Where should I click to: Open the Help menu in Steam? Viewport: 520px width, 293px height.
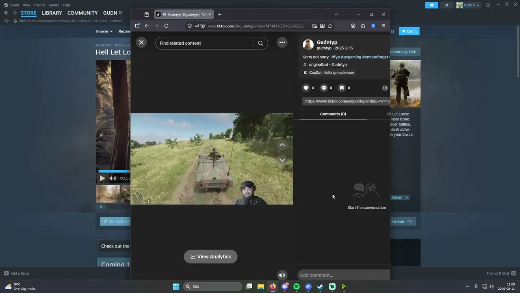point(66,5)
